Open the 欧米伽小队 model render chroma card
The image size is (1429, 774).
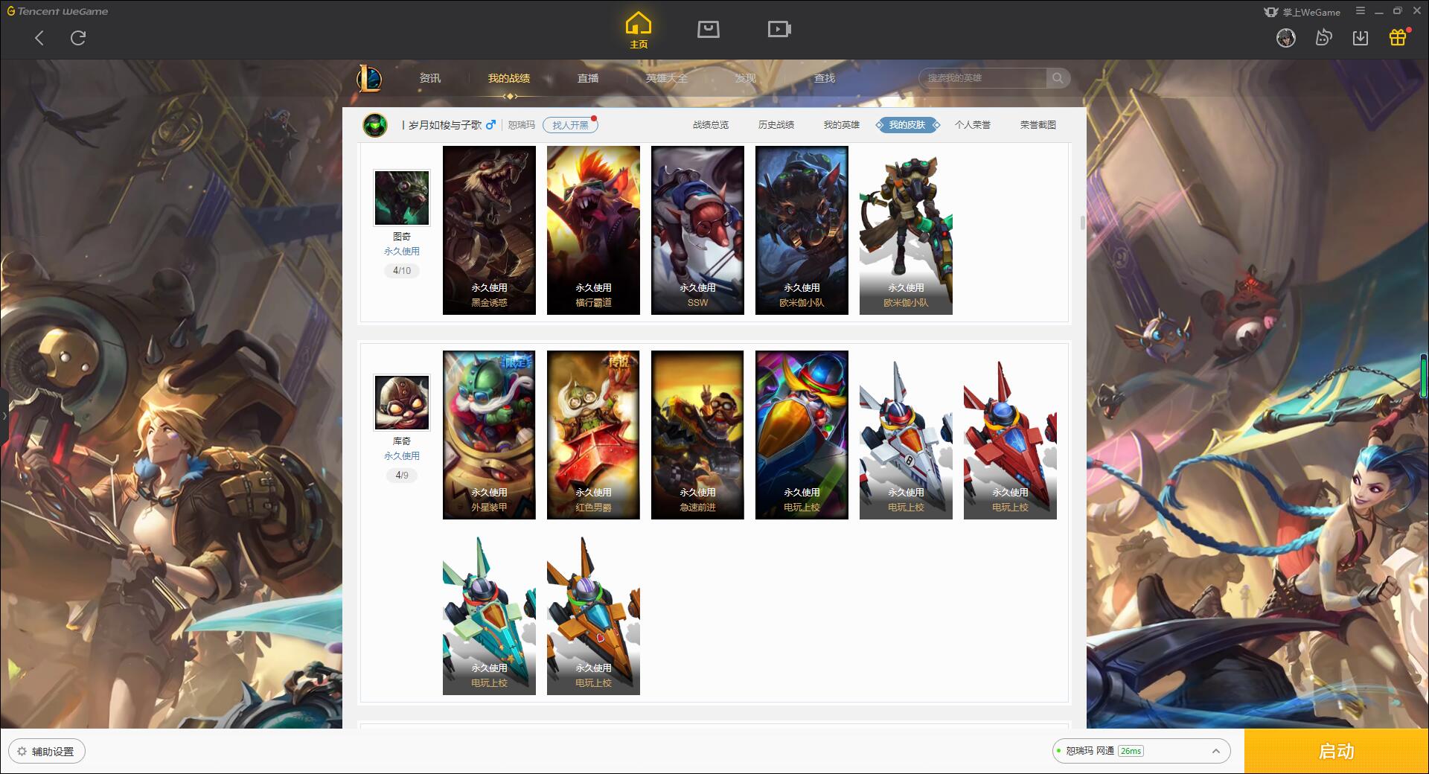906,230
